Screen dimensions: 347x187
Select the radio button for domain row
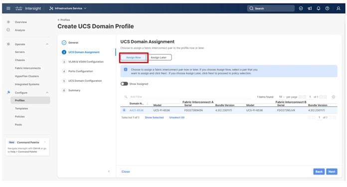tap(124, 110)
